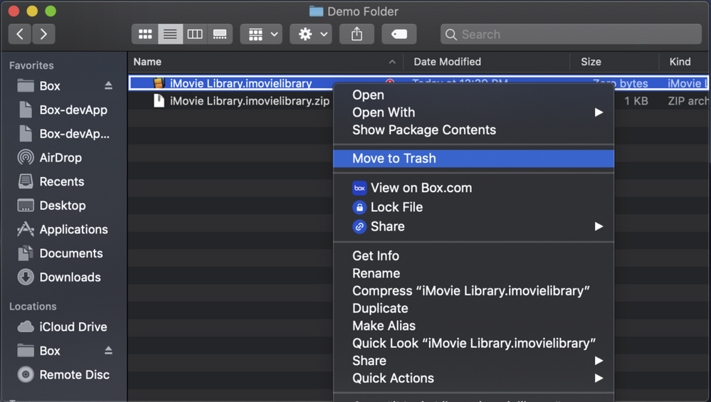Screen dimensions: 711x402
Task: Go back with the left arrow button
Action: click(x=20, y=34)
